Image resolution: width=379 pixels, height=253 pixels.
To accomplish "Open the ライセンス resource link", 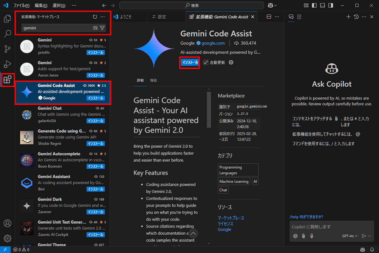I will point(226,224).
